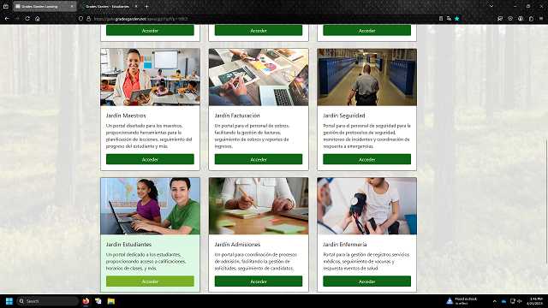This screenshot has width=548, height=308.
Task: Click the site padlock icon
Action: (x=88, y=19)
